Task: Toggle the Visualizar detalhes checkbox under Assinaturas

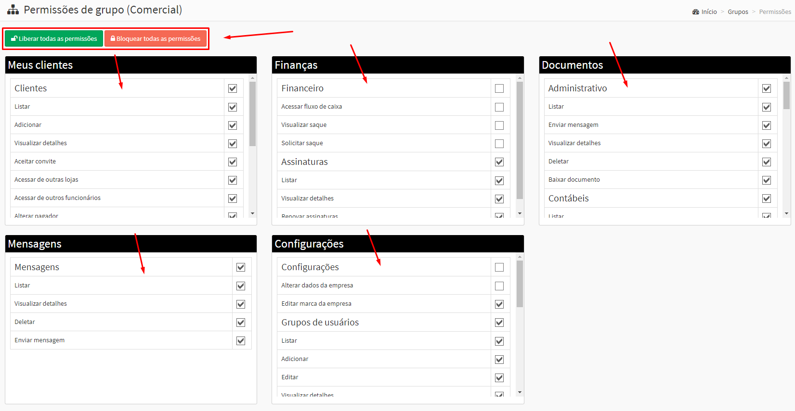Action: [499, 199]
